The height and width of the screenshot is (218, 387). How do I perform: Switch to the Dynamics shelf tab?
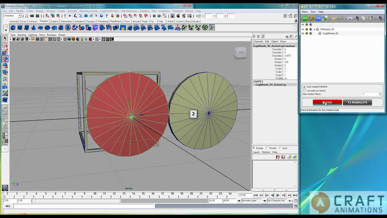(x=91, y=21)
